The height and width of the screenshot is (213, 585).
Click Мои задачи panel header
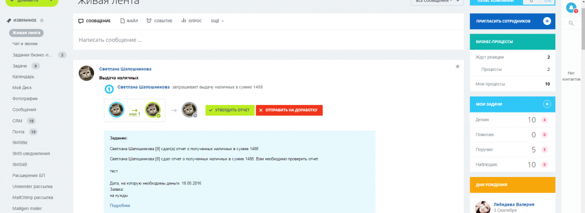(x=512, y=105)
